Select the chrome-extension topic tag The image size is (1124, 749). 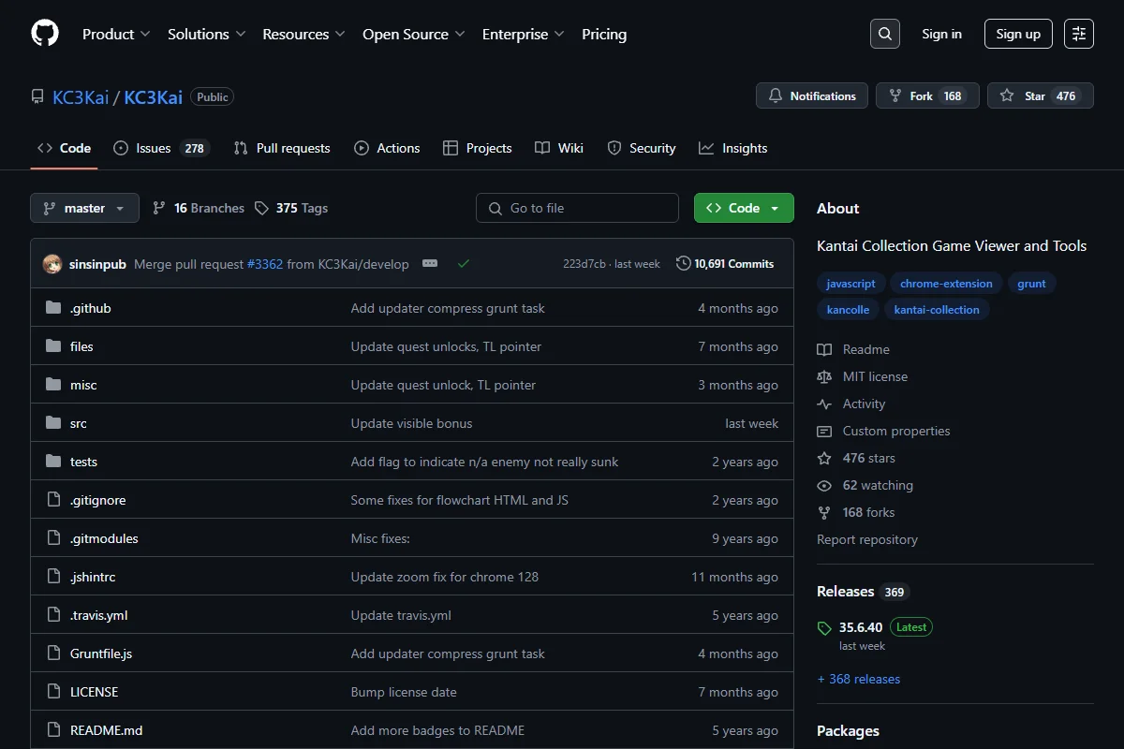[x=946, y=283]
